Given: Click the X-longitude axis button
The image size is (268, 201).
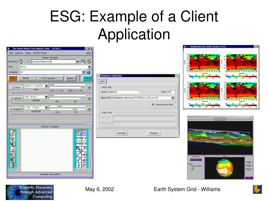Looking at the screenshot, I should click(16, 109).
